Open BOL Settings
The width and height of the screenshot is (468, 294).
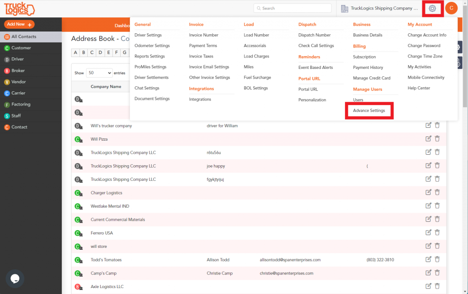[x=255, y=88]
